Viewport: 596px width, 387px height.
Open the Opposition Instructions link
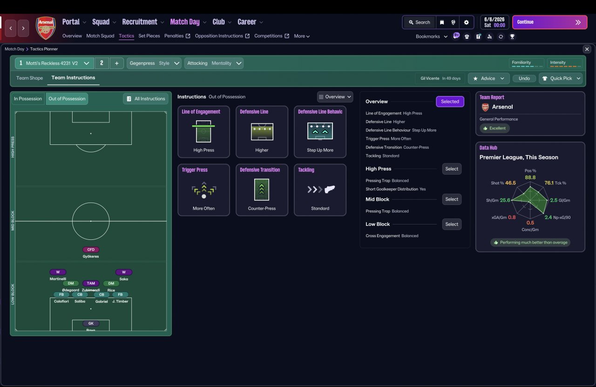(x=222, y=36)
